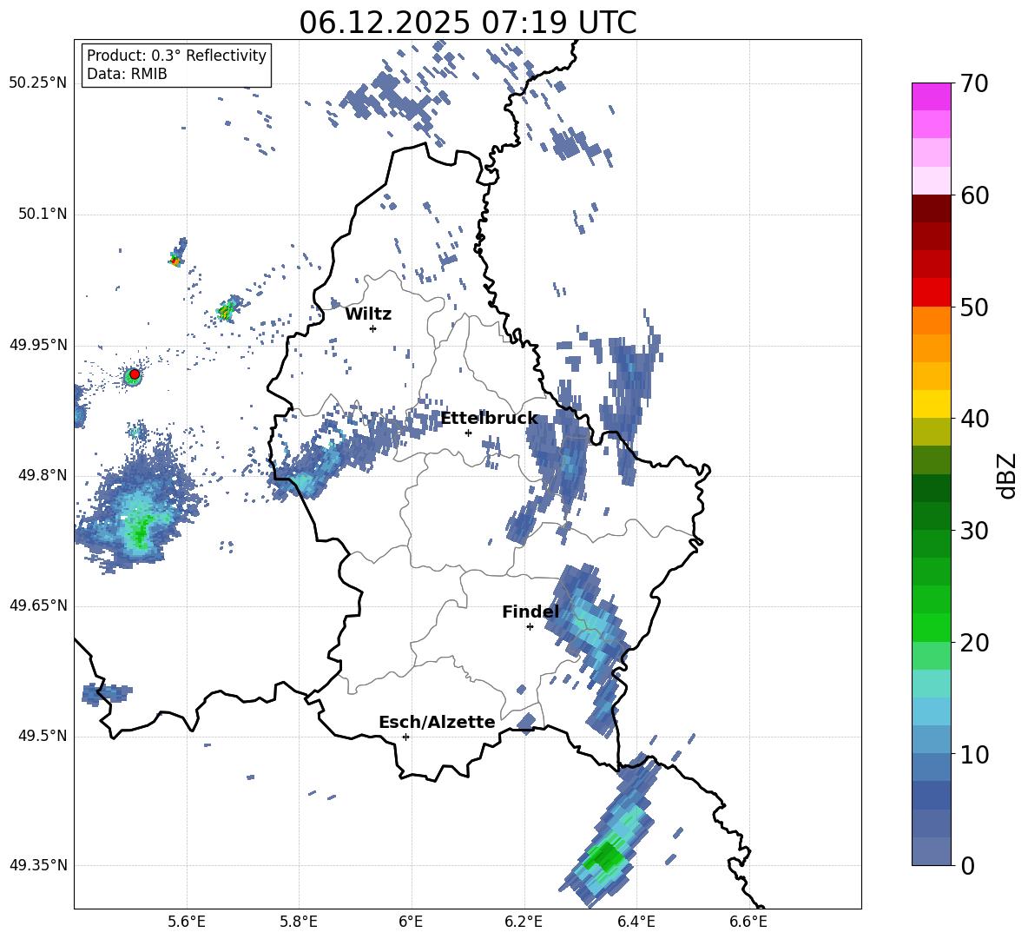The image size is (1028, 939).
Task: Click the 50.1°N latitude label
Action: pos(43,214)
